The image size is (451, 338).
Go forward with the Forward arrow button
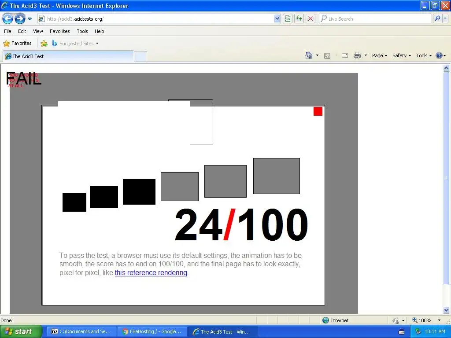point(20,18)
